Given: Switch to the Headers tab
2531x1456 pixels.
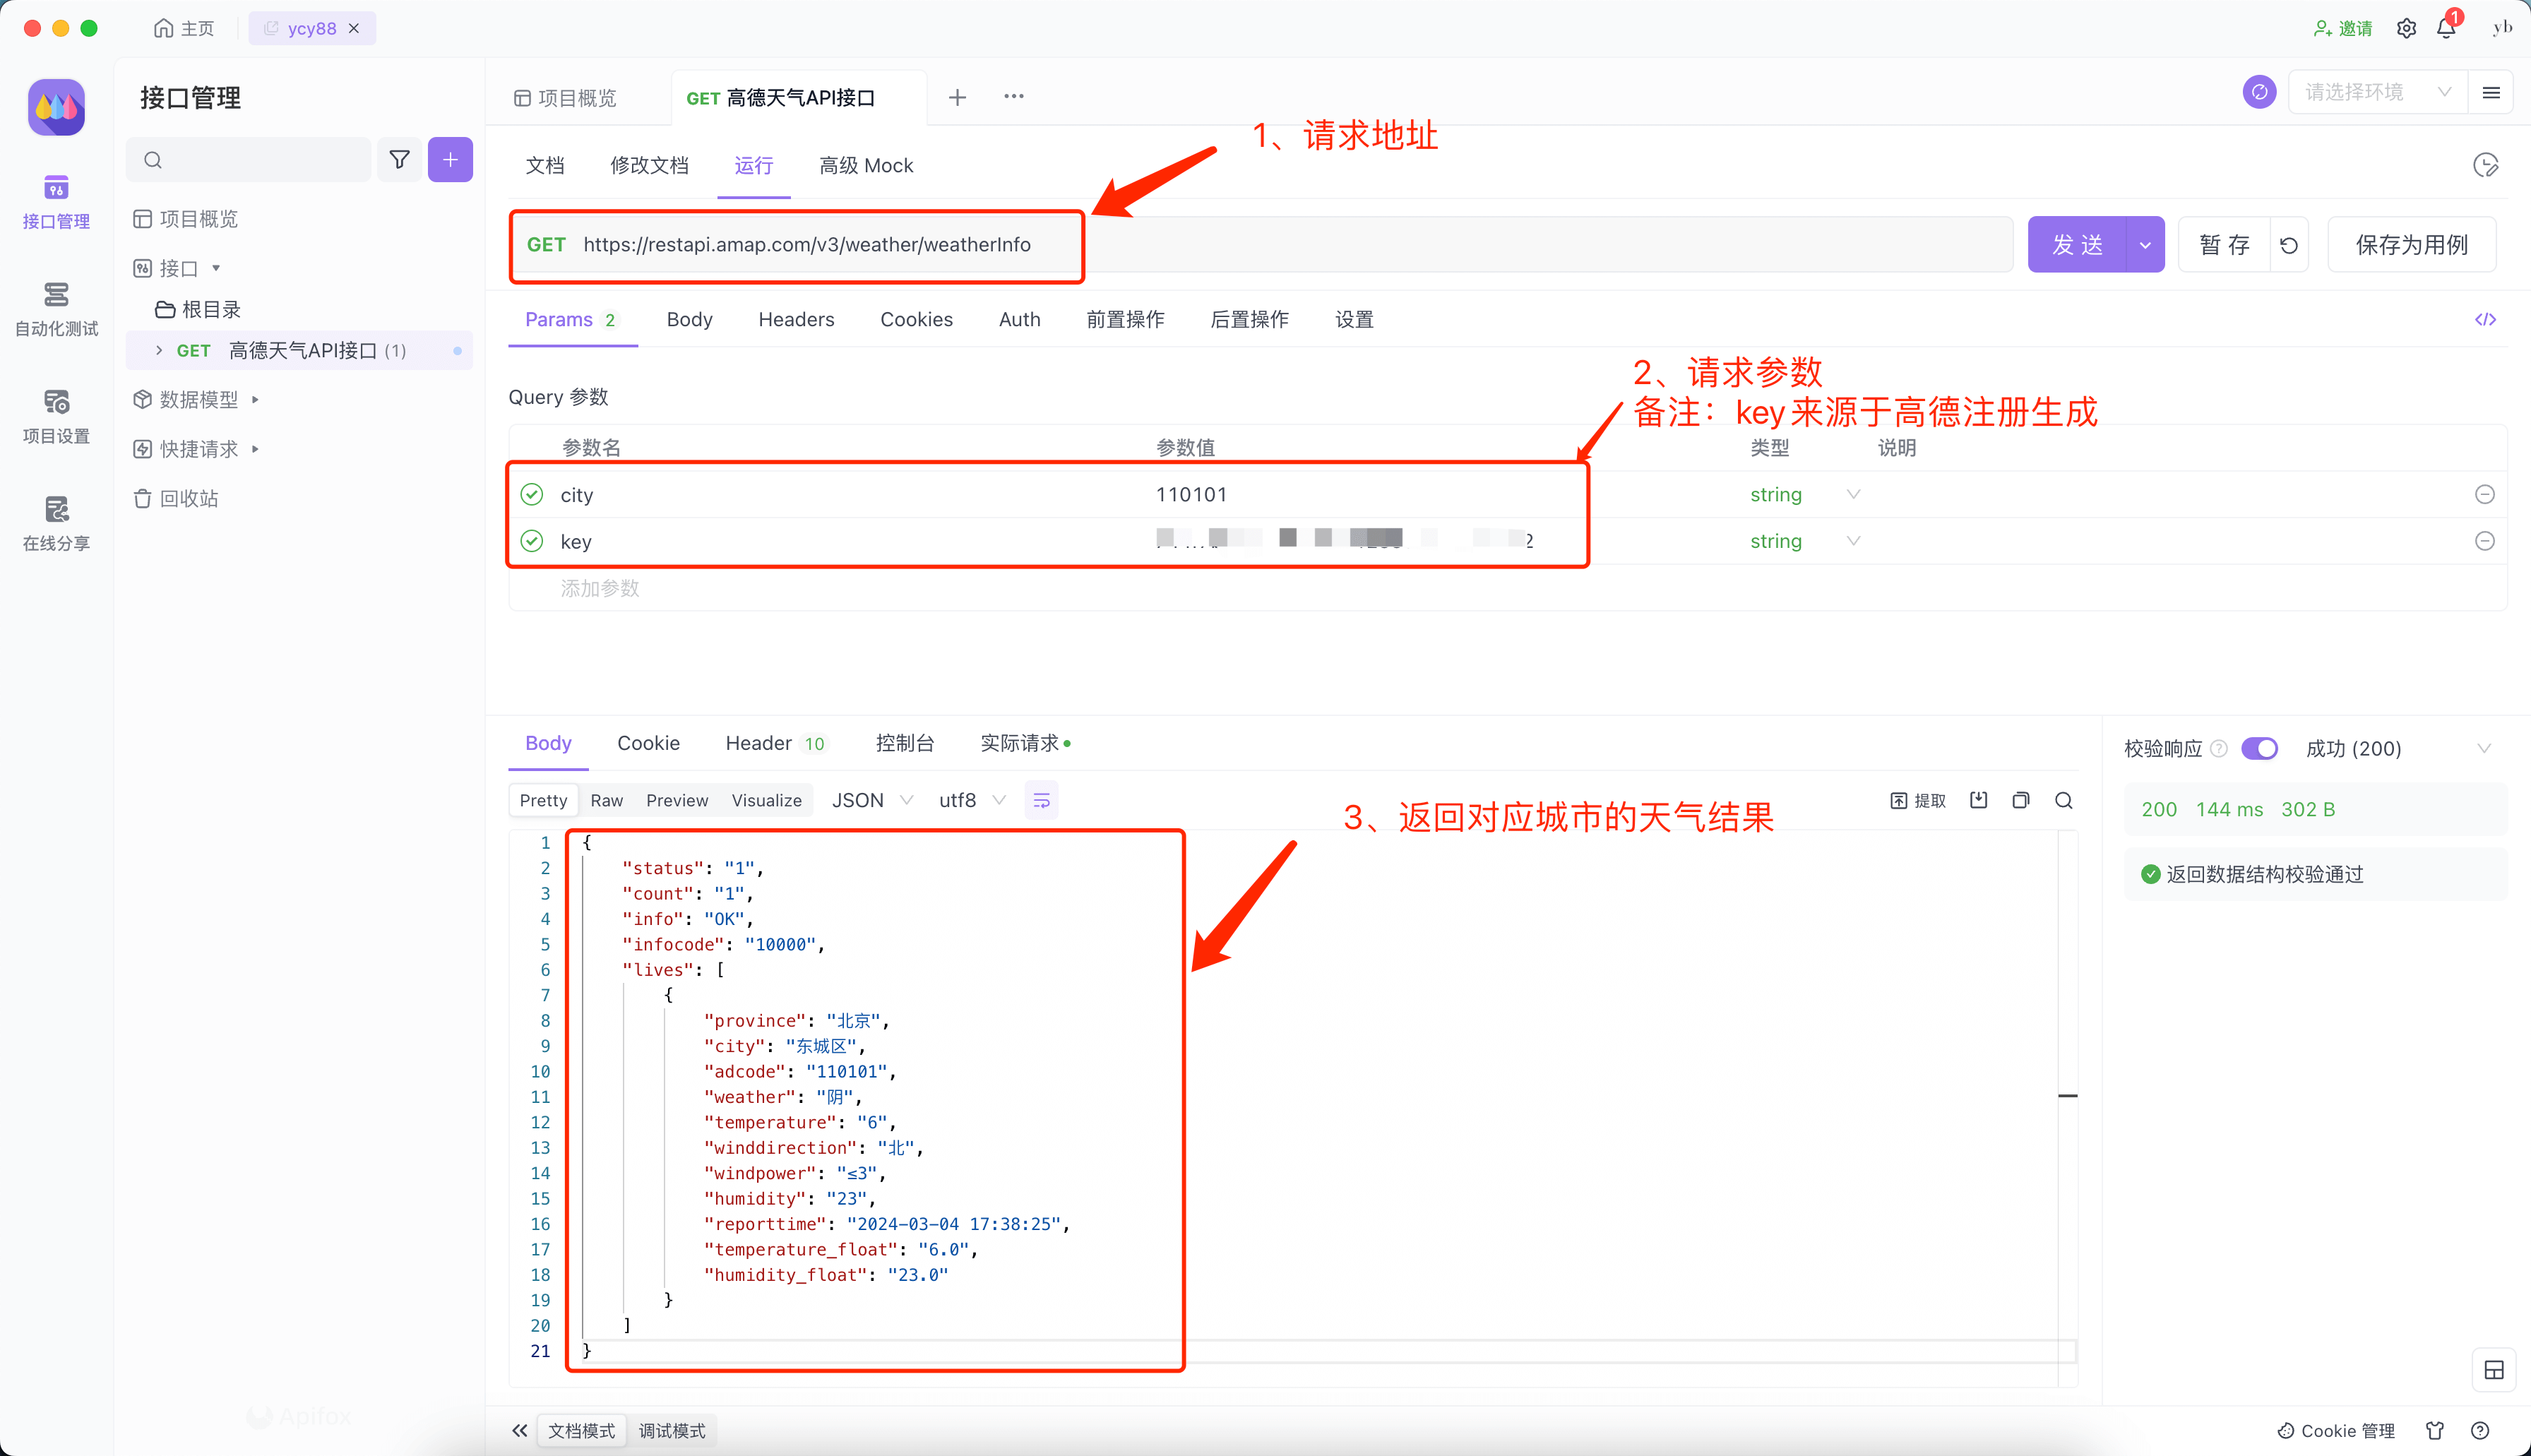Looking at the screenshot, I should click(x=796, y=320).
